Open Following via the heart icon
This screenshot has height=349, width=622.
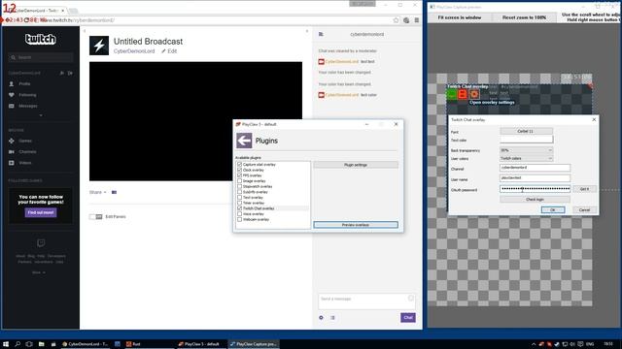click(x=11, y=95)
